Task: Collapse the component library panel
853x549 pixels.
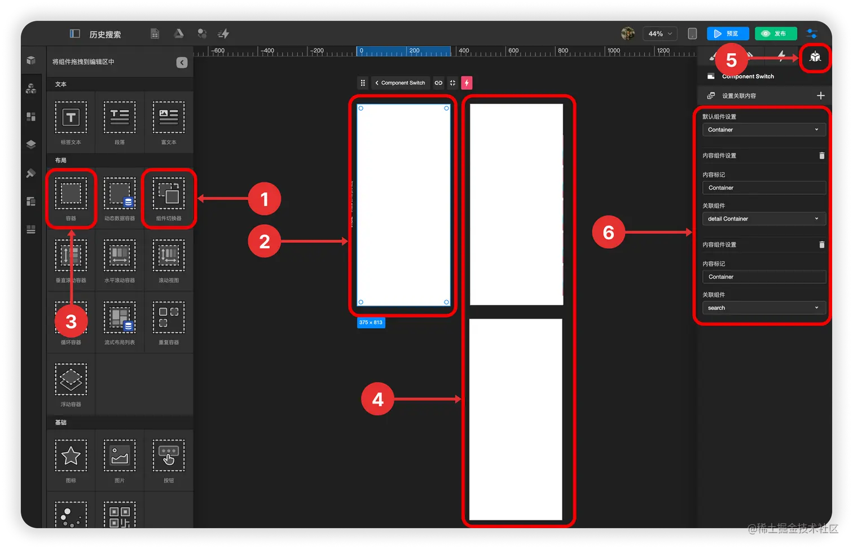Action: click(182, 62)
